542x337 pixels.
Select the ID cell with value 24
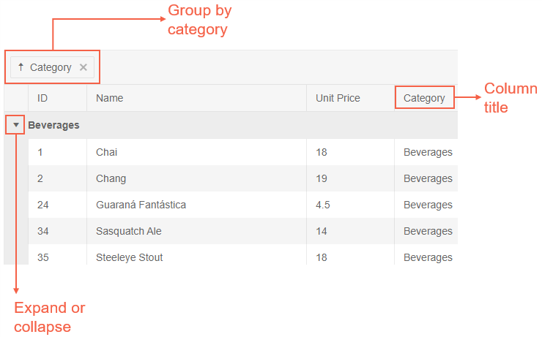(x=43, y=205)
